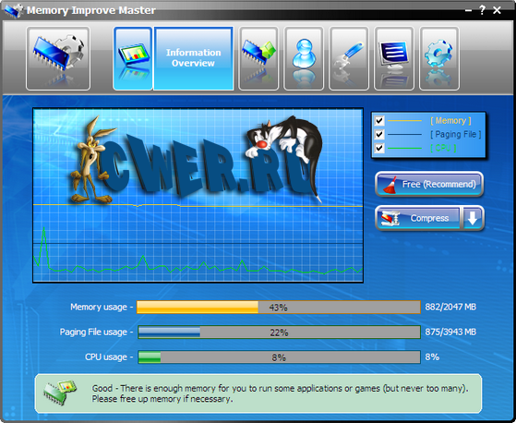This screenshot has width=516, height=423.
Task: Click the Memory usage progress bar
Action: tap(279, 308)
